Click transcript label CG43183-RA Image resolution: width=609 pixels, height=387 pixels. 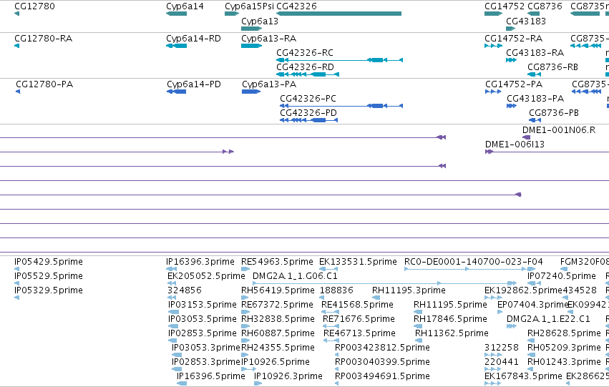pos(535,53)
